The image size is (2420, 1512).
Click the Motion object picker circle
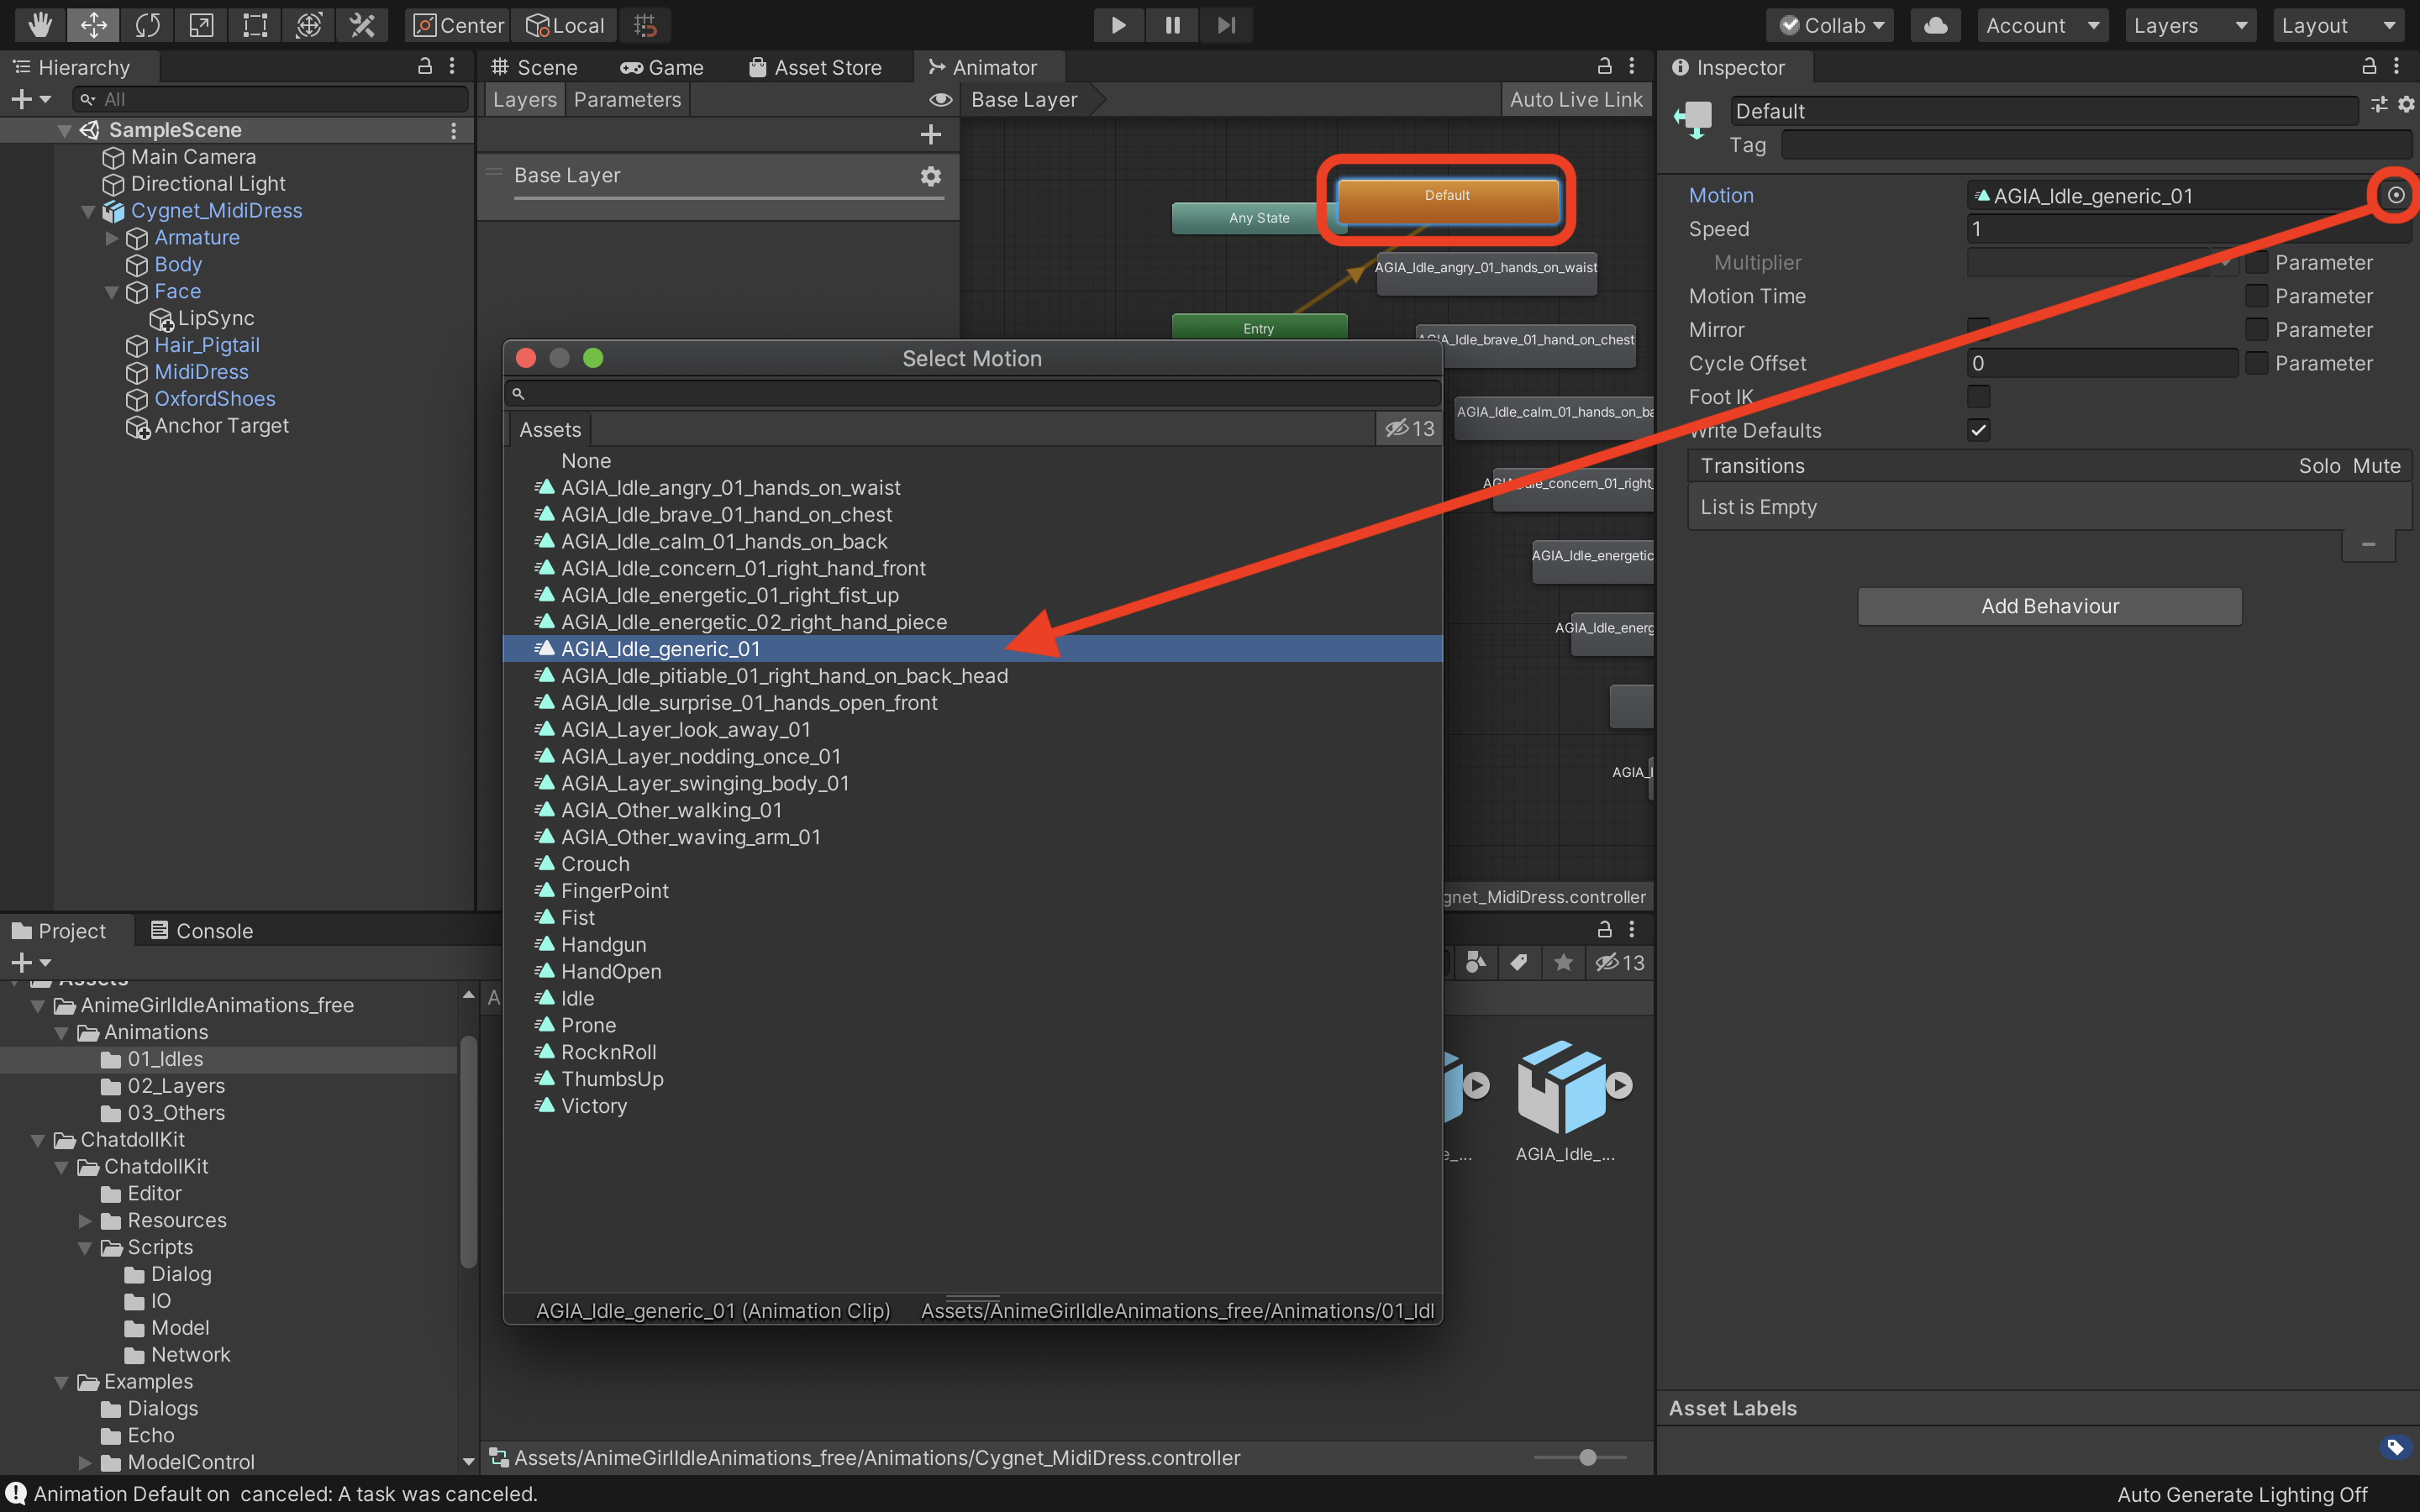tap(2396, 195)
